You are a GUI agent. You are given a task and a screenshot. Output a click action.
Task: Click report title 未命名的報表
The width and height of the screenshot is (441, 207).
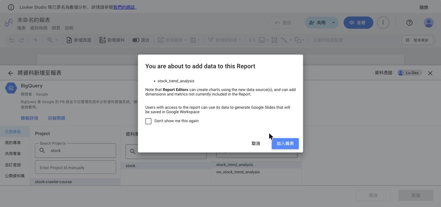point(34,20)
